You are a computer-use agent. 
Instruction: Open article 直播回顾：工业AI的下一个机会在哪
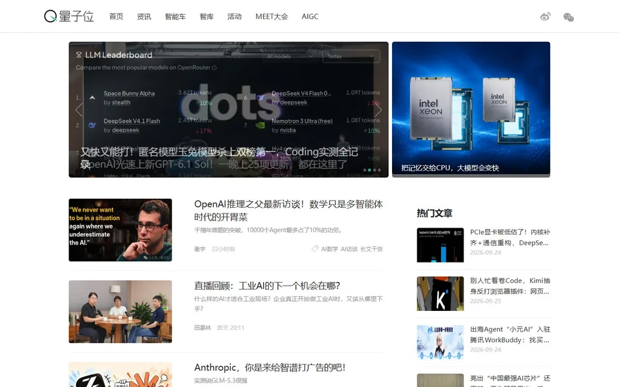tap(267, 286)
